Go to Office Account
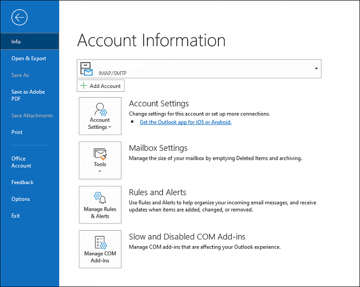Screen dimensions: 360x287 (x=21, y=162)
